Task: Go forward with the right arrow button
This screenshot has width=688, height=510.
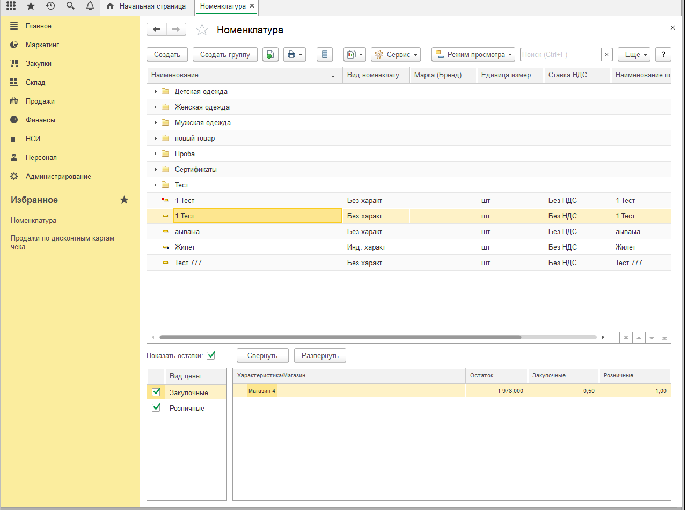Action: (x=177, y=30)
